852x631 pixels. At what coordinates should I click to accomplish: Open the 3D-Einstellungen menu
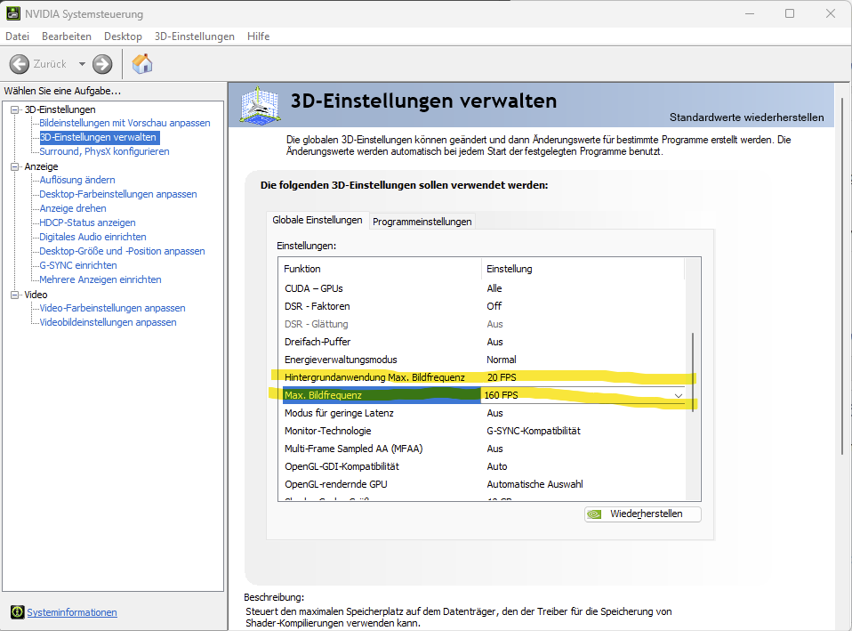[195, 36]
